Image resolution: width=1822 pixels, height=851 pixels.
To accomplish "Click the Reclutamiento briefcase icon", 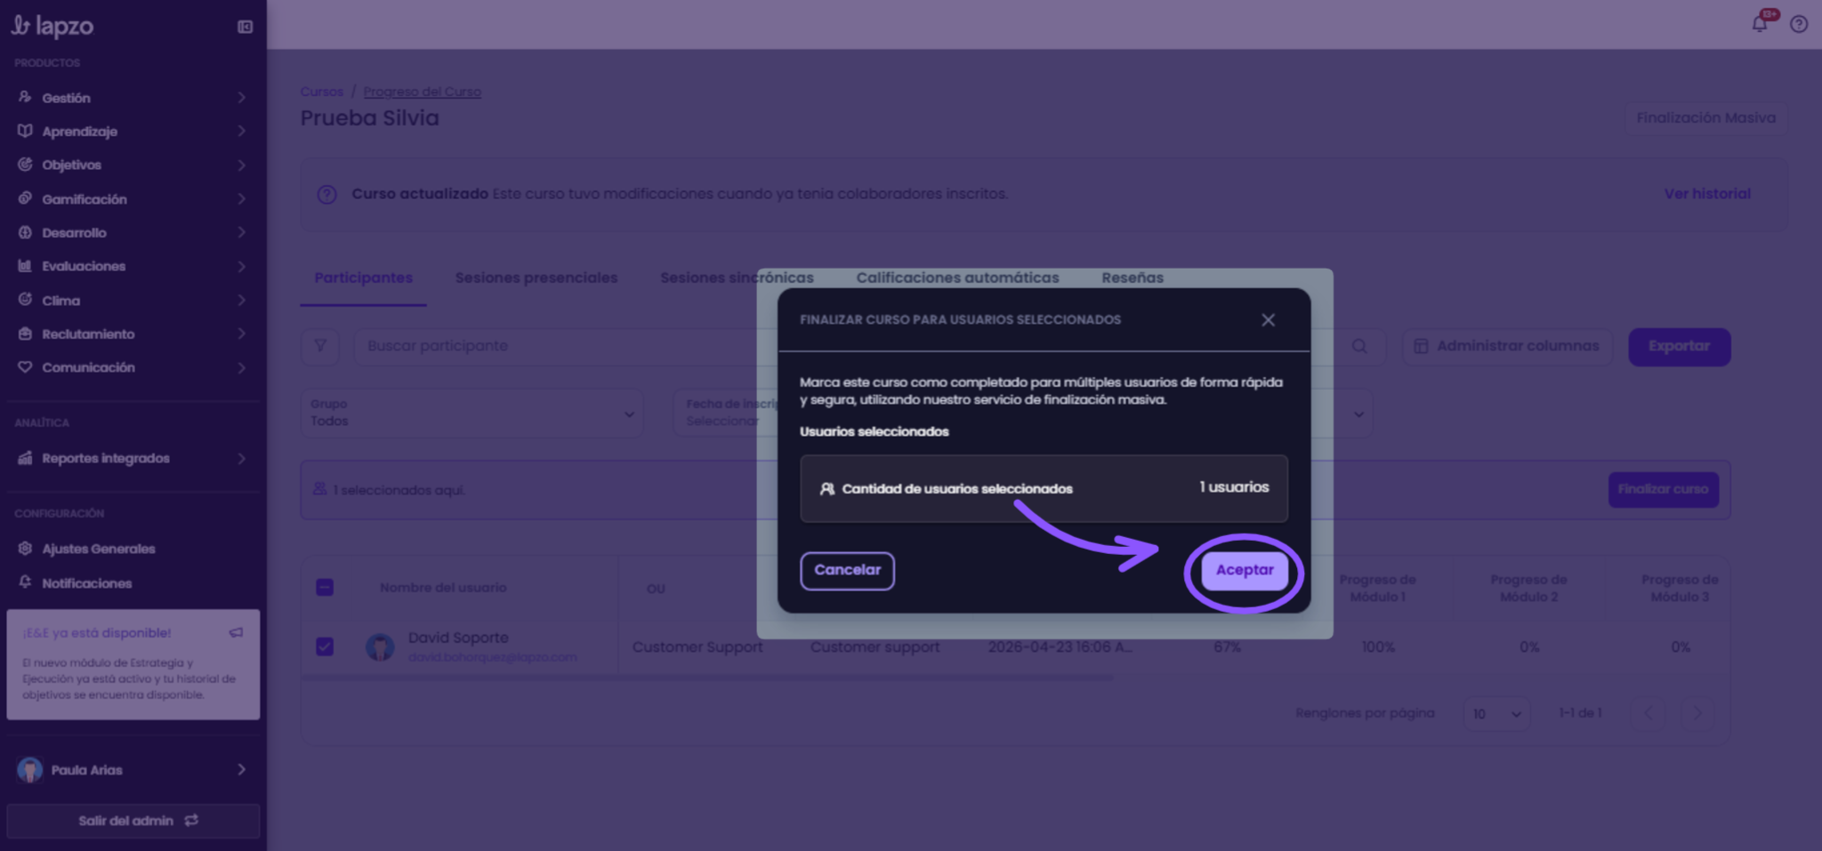I will (x=25, y=333).
